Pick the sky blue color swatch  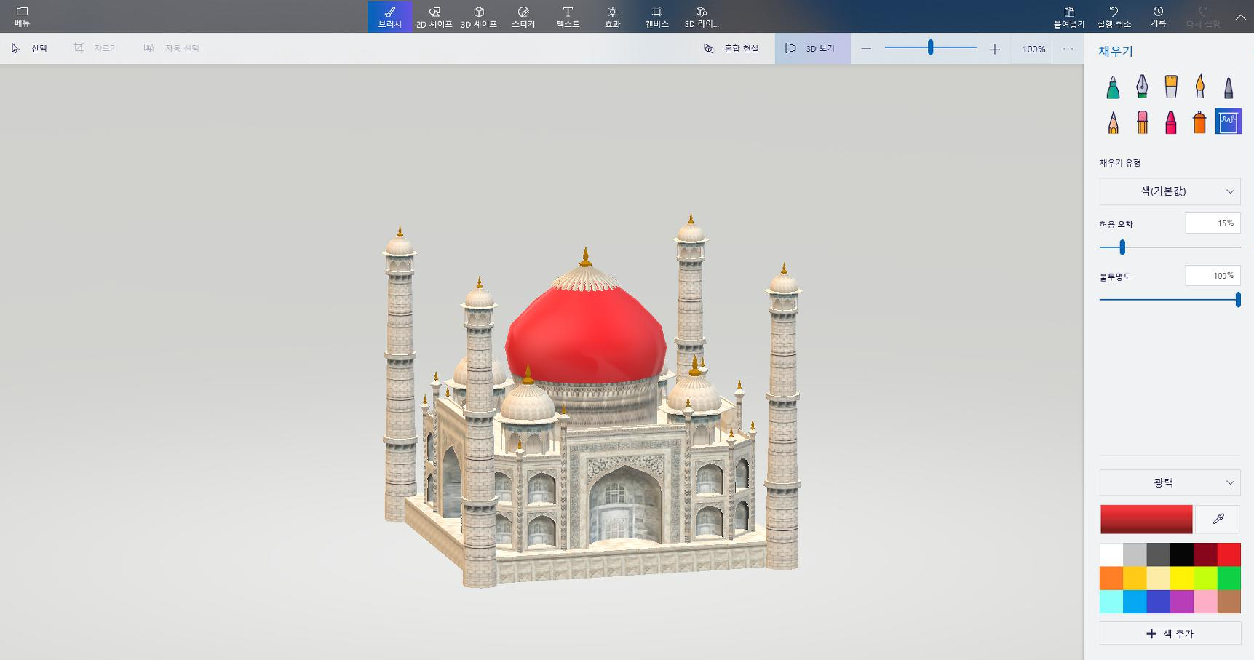[x=1135, y=602]
